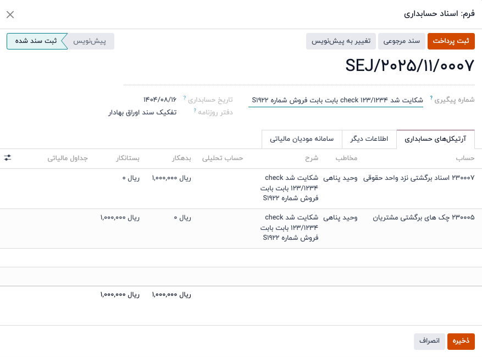Image resolution: width=482 pixels, height=357 pixels.
Task: Select the ثبت سند شده status stage
Action: point(35,41)
